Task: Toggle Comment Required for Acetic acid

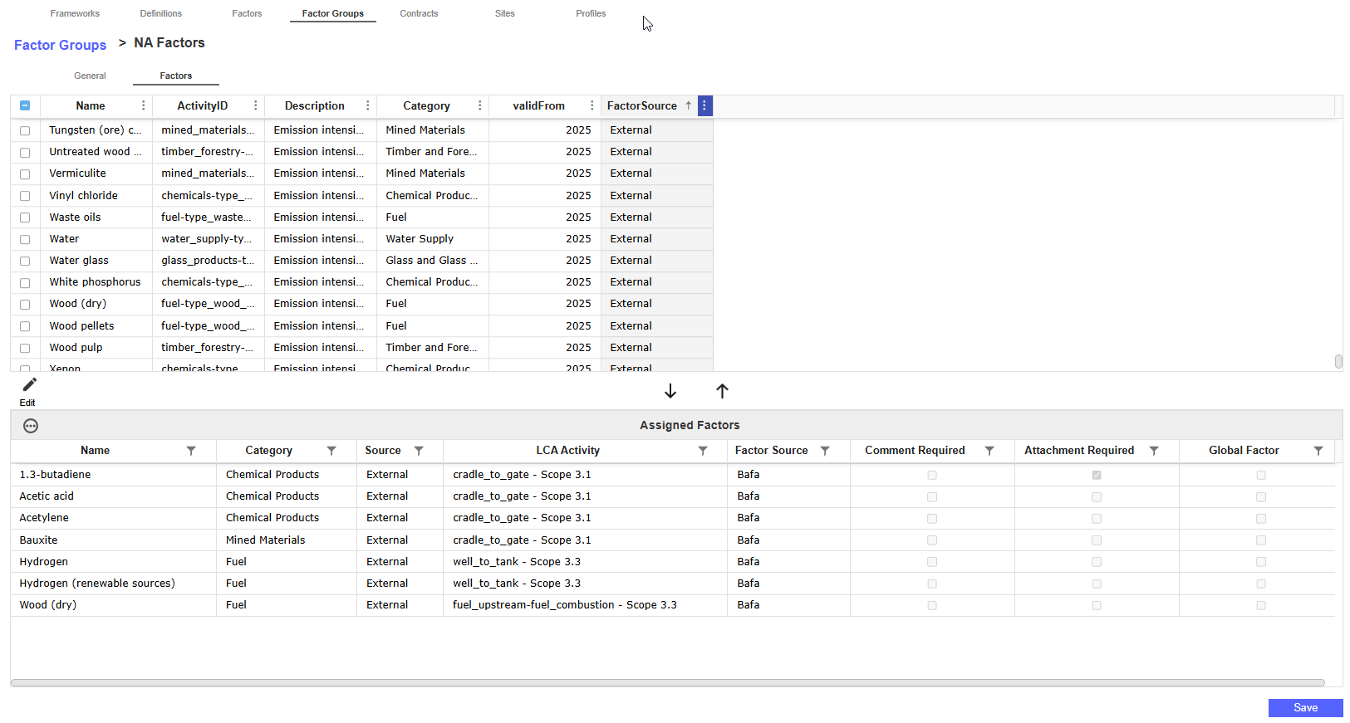Action: pos(932,497)
